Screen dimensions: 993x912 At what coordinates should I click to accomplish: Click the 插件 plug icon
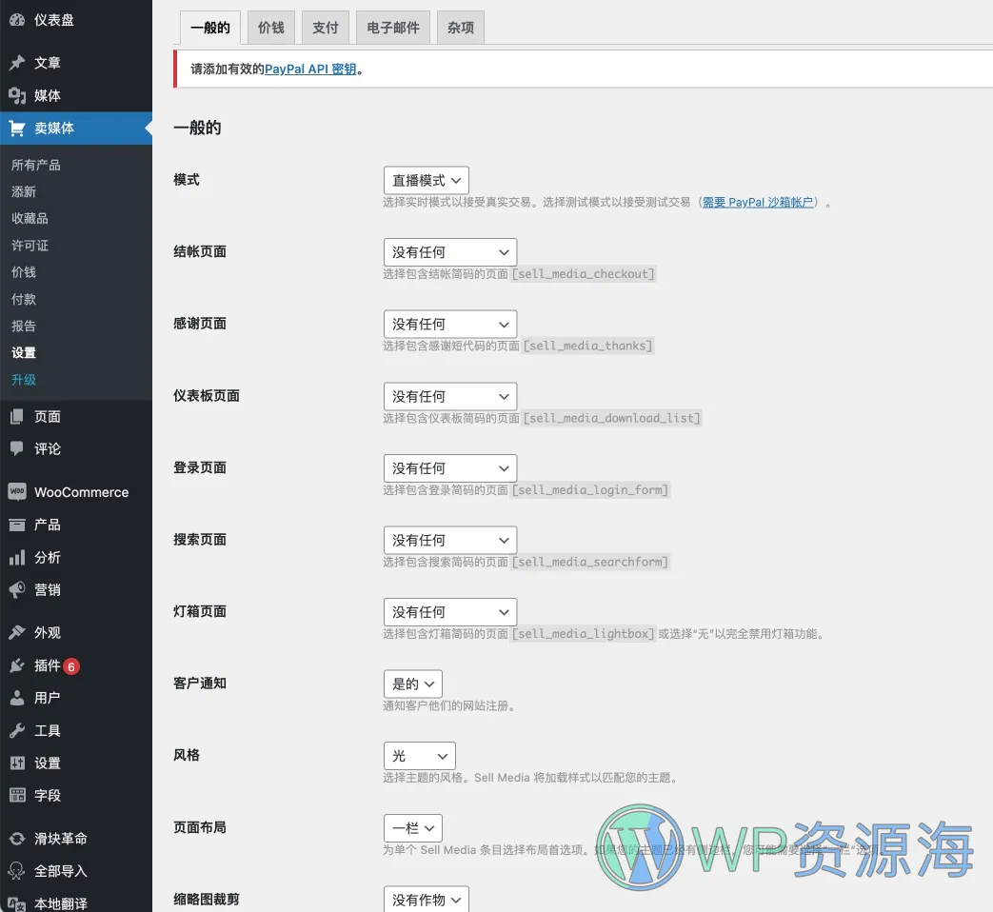pyautogui.click(x=17, y=665)
